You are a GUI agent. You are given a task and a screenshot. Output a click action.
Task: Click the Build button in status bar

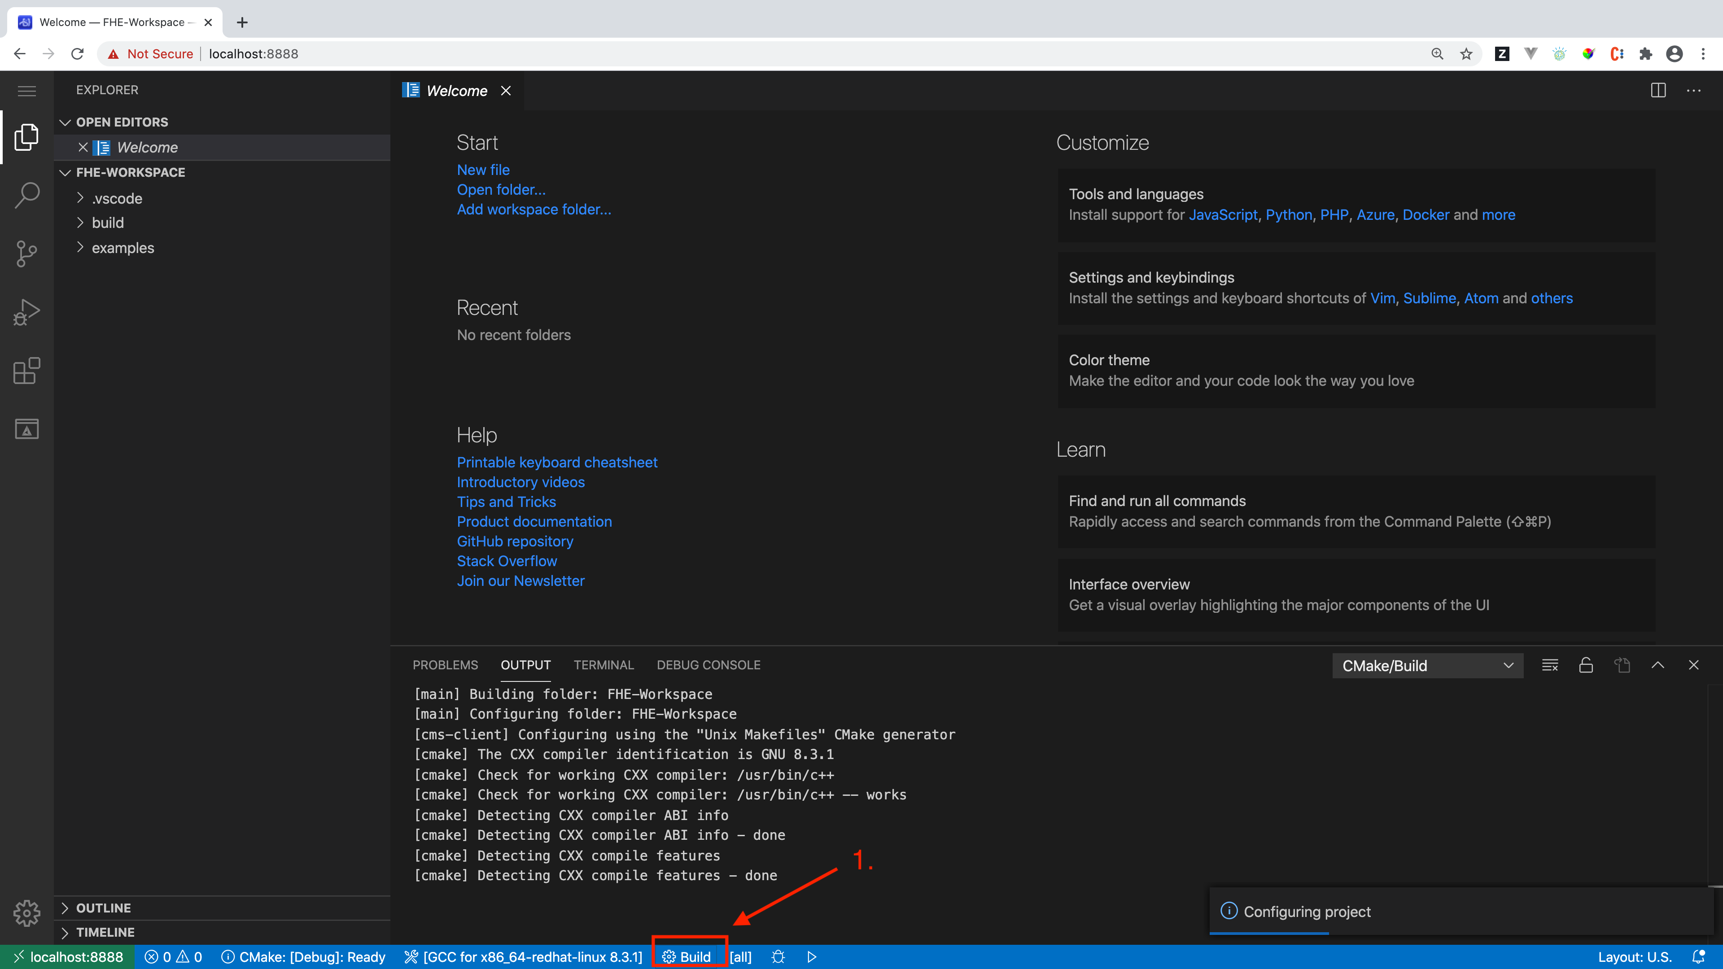pyautogui.click(x=686, y=957)
